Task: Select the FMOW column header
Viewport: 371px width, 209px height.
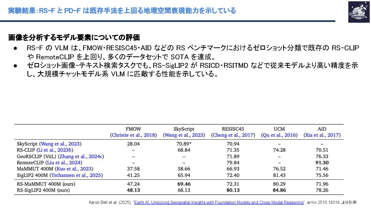Action: point(133,129)
